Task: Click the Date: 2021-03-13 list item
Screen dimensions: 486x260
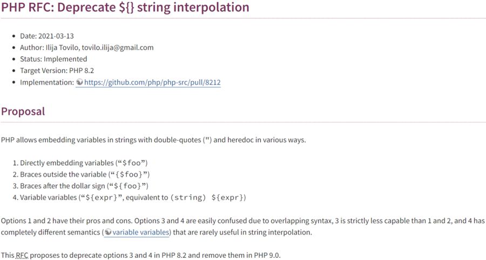Action: click(x=46, y=36)
